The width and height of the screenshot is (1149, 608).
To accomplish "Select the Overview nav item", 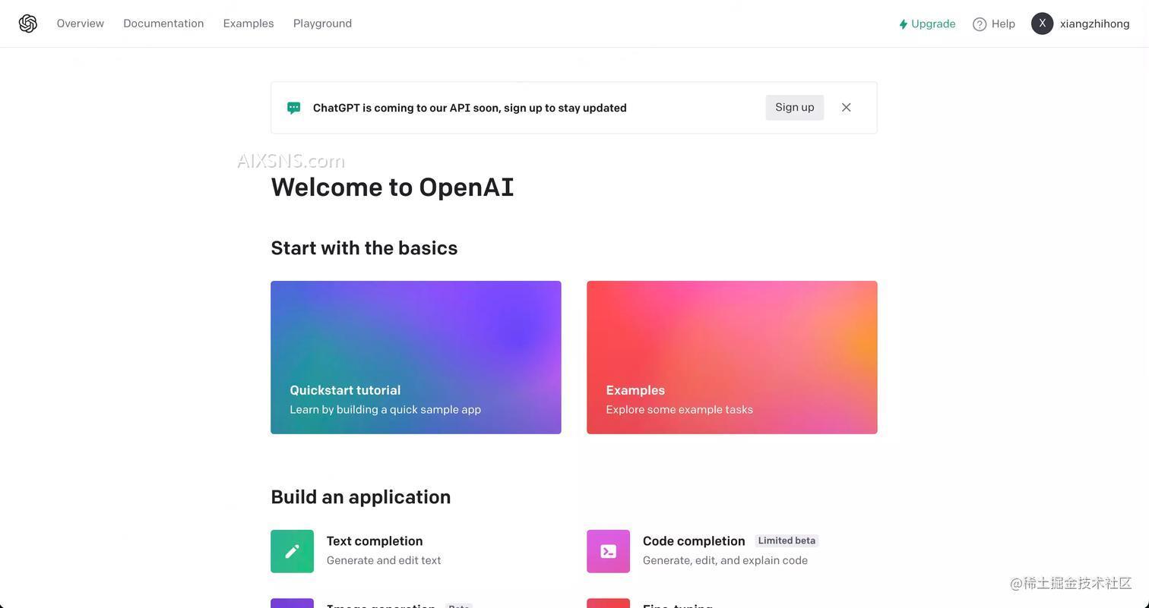I will pos(80,23).
